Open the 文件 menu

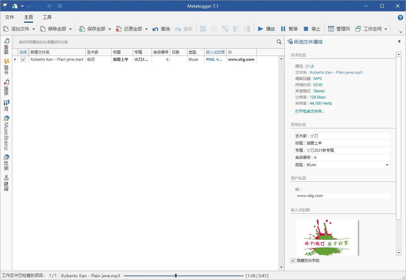pos(10,17)
